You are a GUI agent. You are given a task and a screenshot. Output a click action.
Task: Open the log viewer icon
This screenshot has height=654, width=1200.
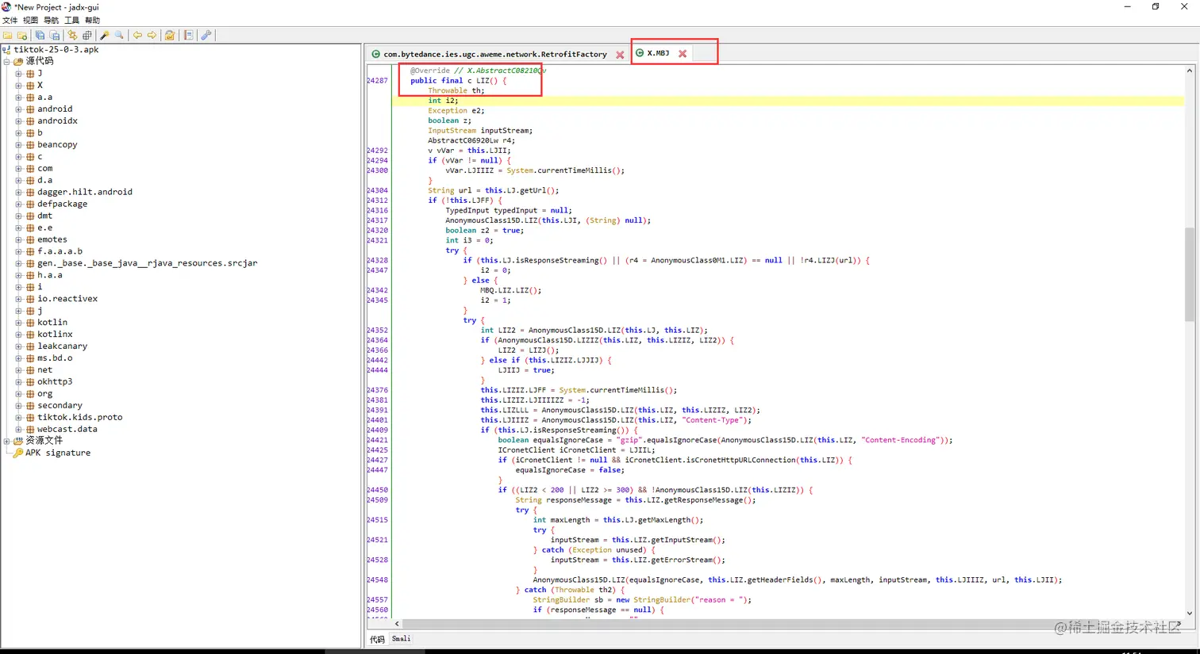coord(189,36)
